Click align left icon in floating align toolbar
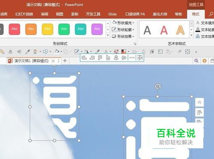Image resolution: width=214 pixels, height=159 pixels. click(84, 58)
